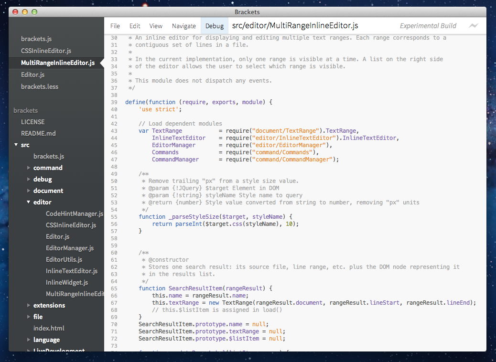Open brackets.js under src folder
Viewport: 496px width, 362px height.
tap(49, 156)
